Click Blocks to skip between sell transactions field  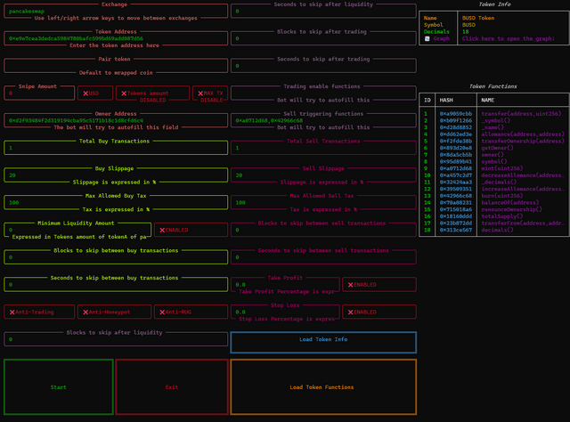tap(323, 230)
